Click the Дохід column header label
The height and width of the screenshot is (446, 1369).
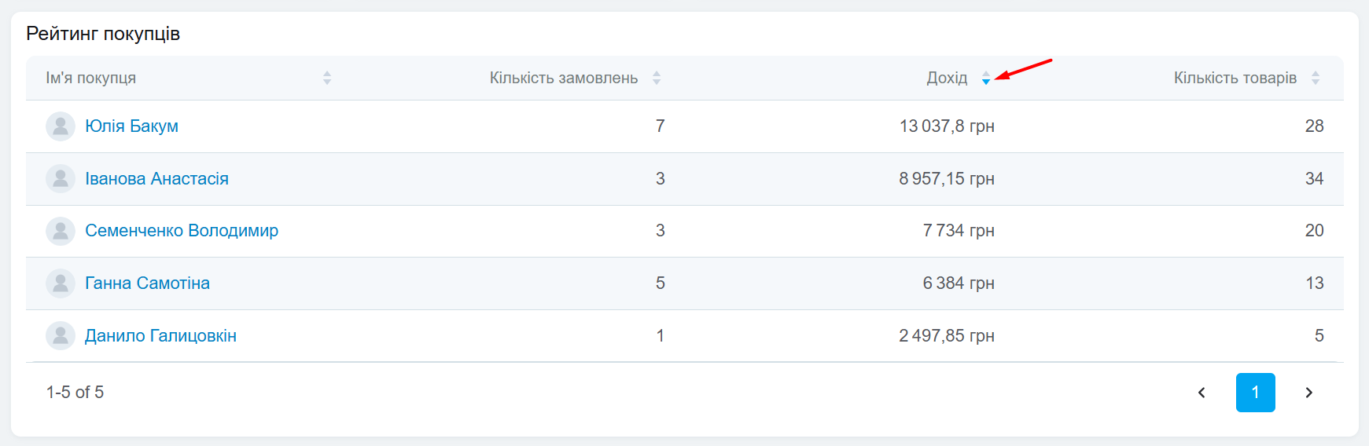947,78
